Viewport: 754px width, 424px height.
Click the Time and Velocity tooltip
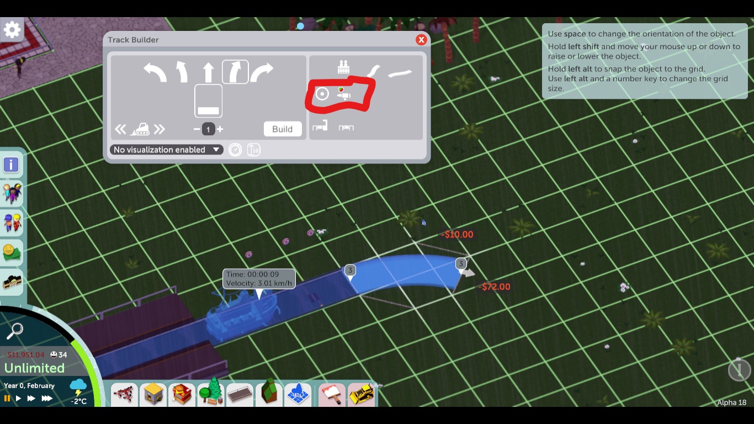point(259,279)
